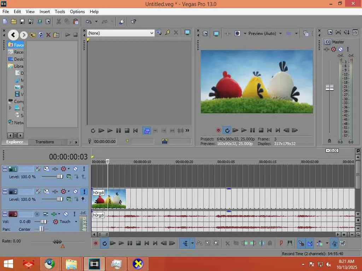Select the Envelope edit tool
This screenshot has height=271, width=362.
click(199, 243)
